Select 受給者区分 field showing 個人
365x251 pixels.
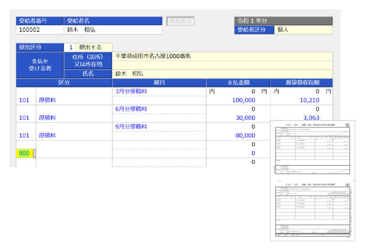(303, 30)
